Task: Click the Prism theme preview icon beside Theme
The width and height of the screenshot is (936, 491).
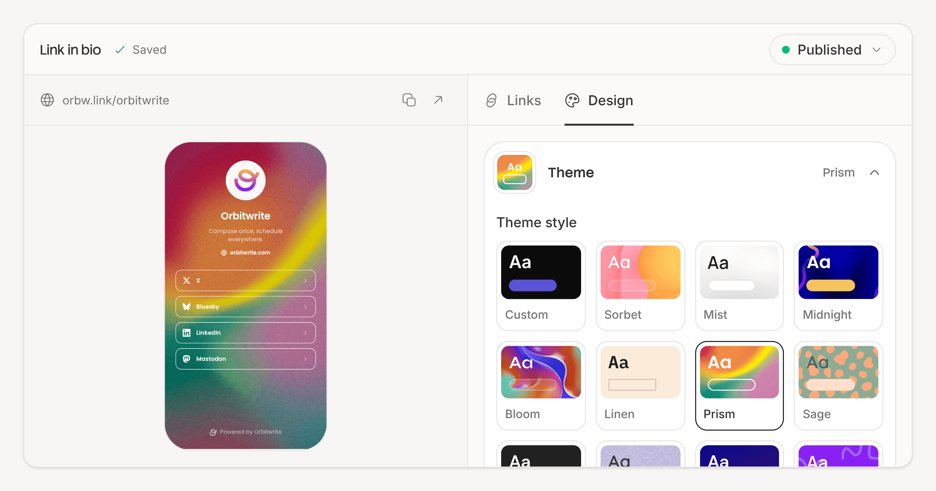Action: pos(515,173)
